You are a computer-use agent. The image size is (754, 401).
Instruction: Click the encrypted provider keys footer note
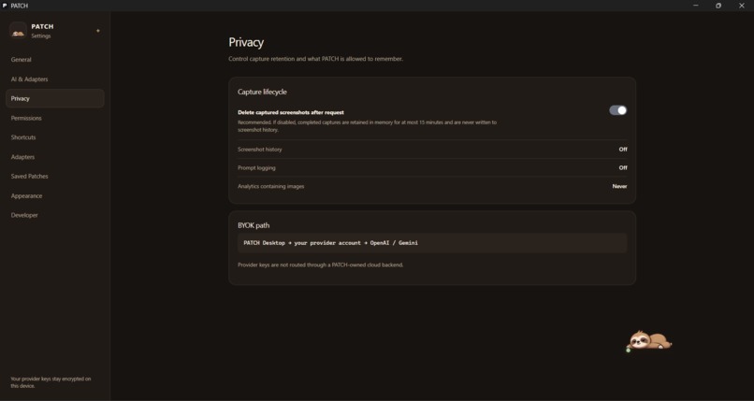coord(51,382)
